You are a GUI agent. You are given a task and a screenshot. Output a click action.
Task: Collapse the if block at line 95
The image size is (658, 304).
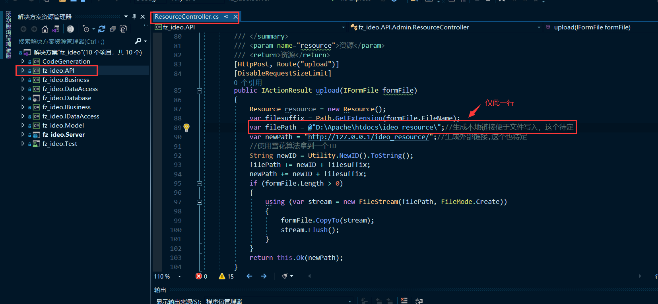coord(199,184)
